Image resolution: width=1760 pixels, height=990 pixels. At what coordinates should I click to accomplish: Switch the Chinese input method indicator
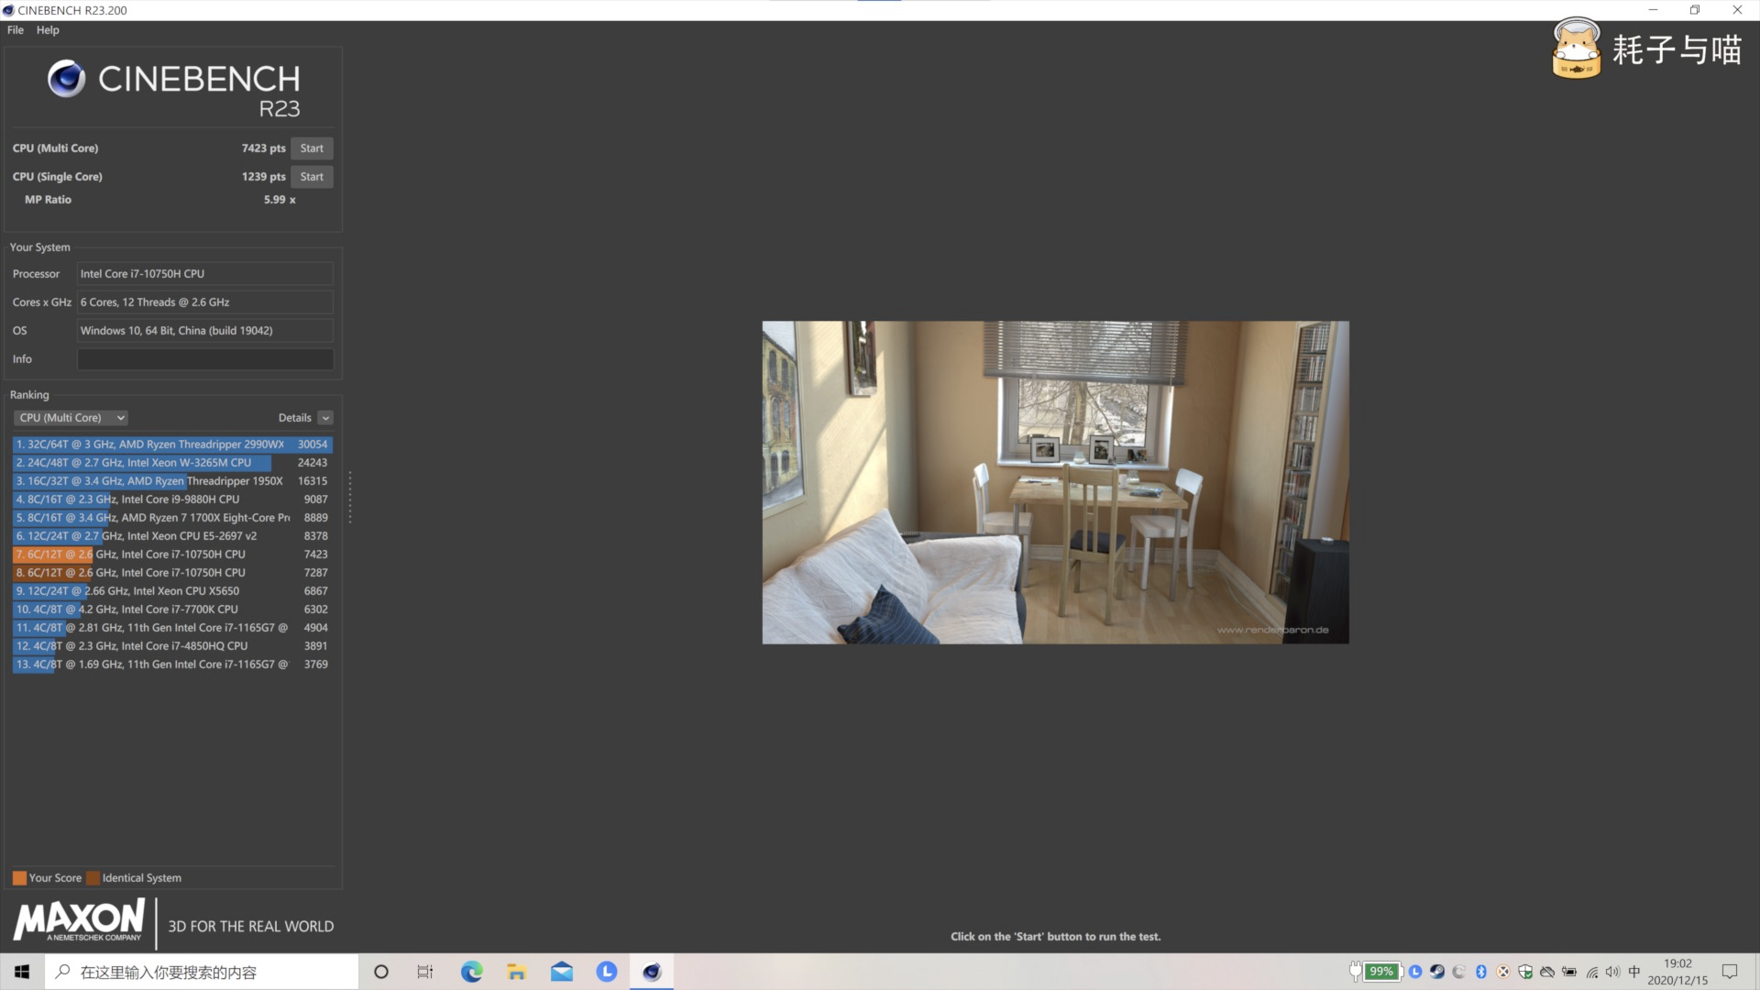pos(1634,972)
